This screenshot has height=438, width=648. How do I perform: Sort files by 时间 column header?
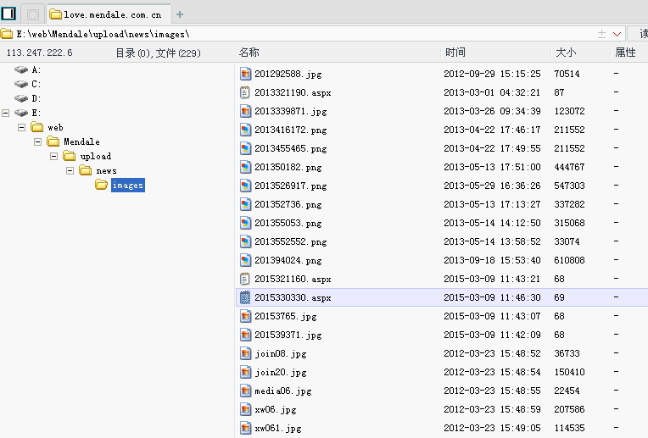(455, 53)
